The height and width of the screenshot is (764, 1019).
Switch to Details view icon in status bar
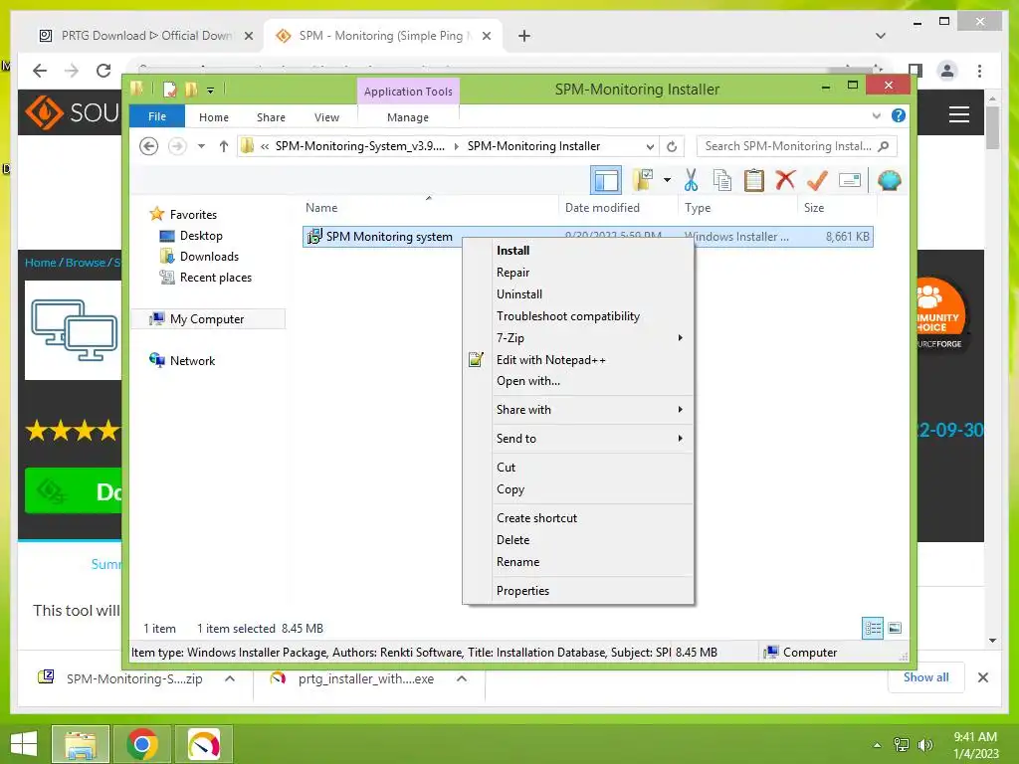pyautogui.click(x=872, y=629)
